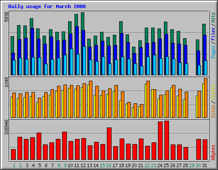
Task: Select day label 20 on the x-axis
Action: [134, 165]
